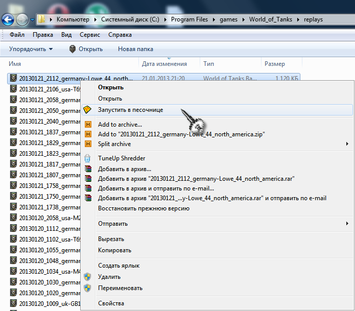Image resolution: width=355 pixels, height=311 pixels.
Task: Open the recent locations dropdown arrow
Action: coord(32,20)
